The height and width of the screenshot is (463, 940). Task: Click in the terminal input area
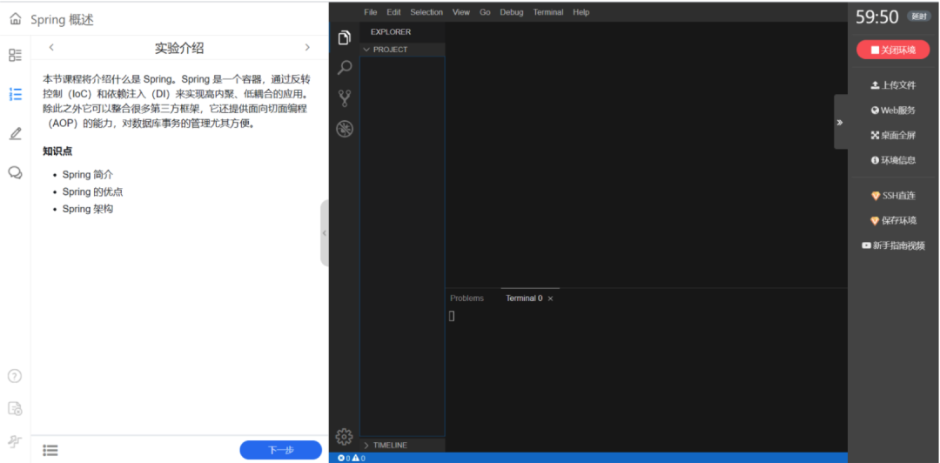(x=646, y=381)
